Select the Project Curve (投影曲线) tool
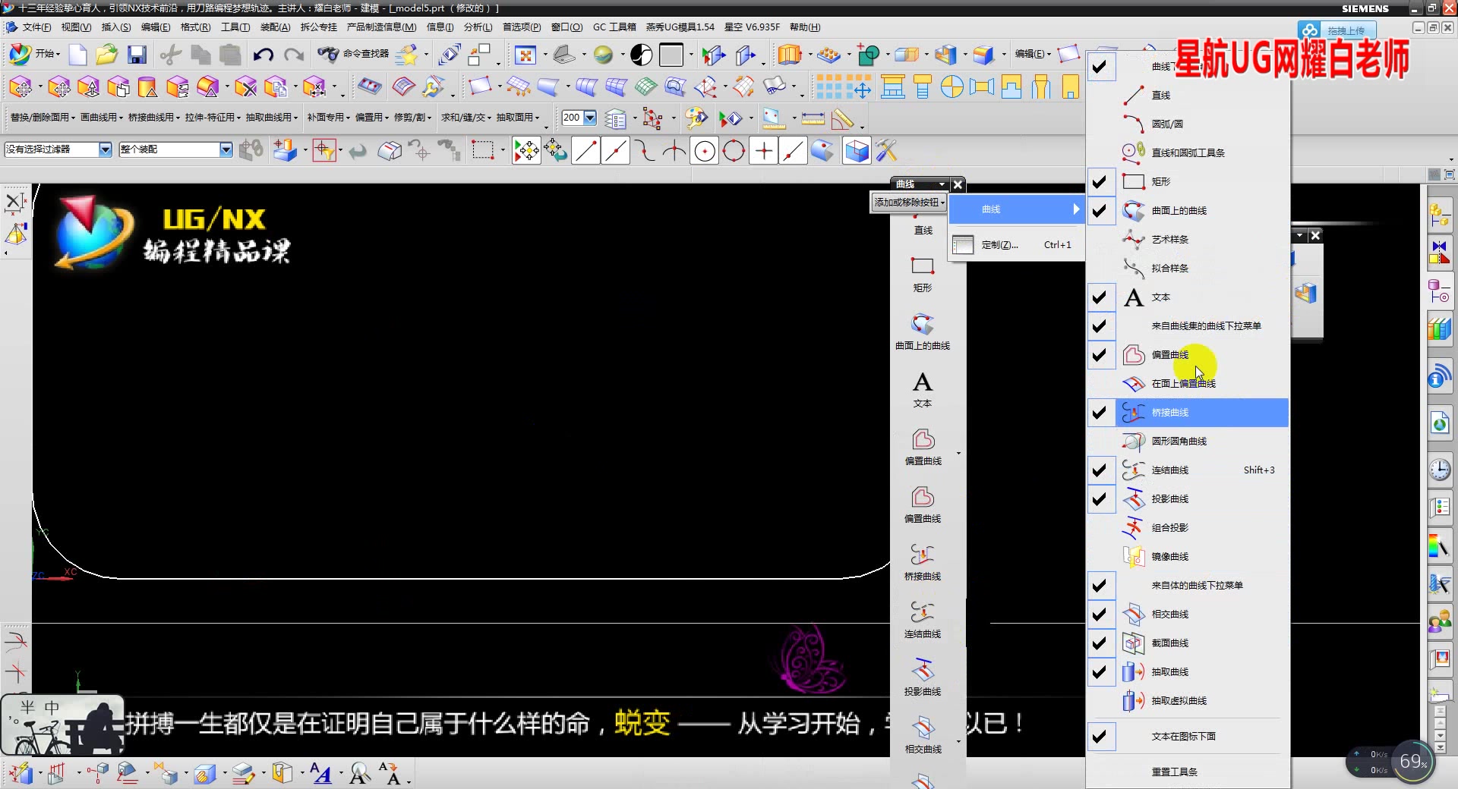This screenshot has width=1458, height=789. [x=1134, y=498]
